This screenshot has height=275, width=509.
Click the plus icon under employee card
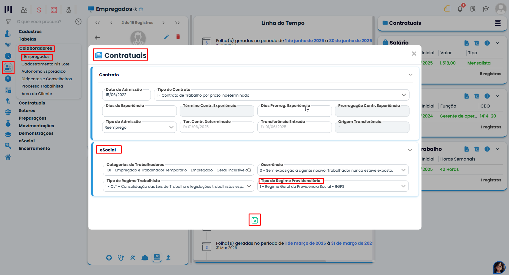[x=109, y=258]
